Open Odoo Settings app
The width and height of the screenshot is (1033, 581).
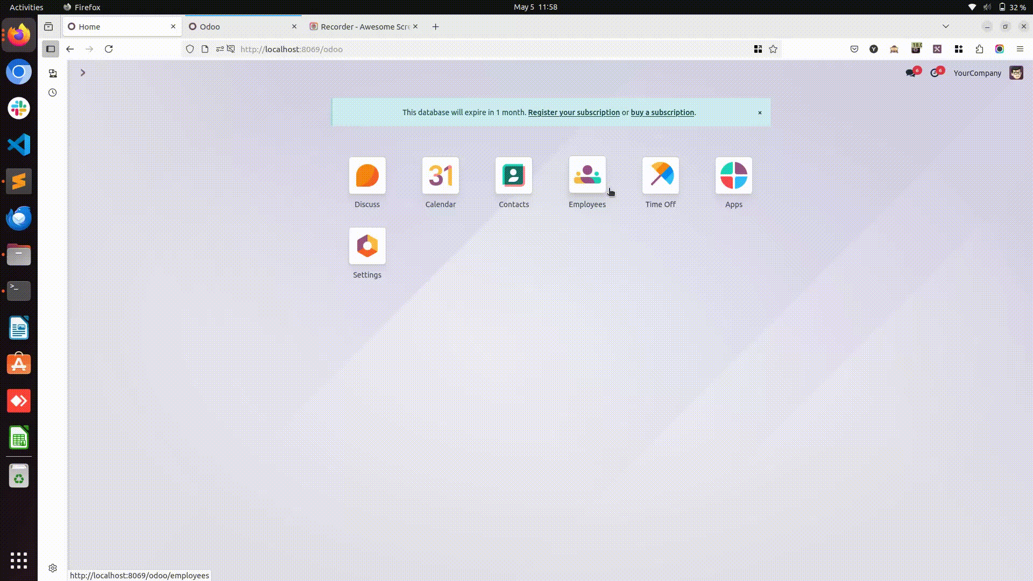click(x=367, y=246)
